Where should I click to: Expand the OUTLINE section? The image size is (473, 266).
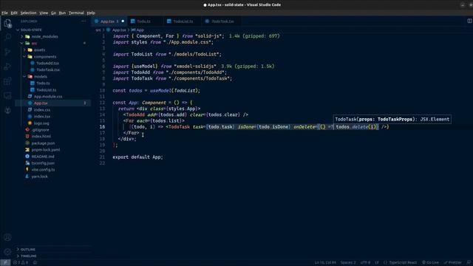28,250
